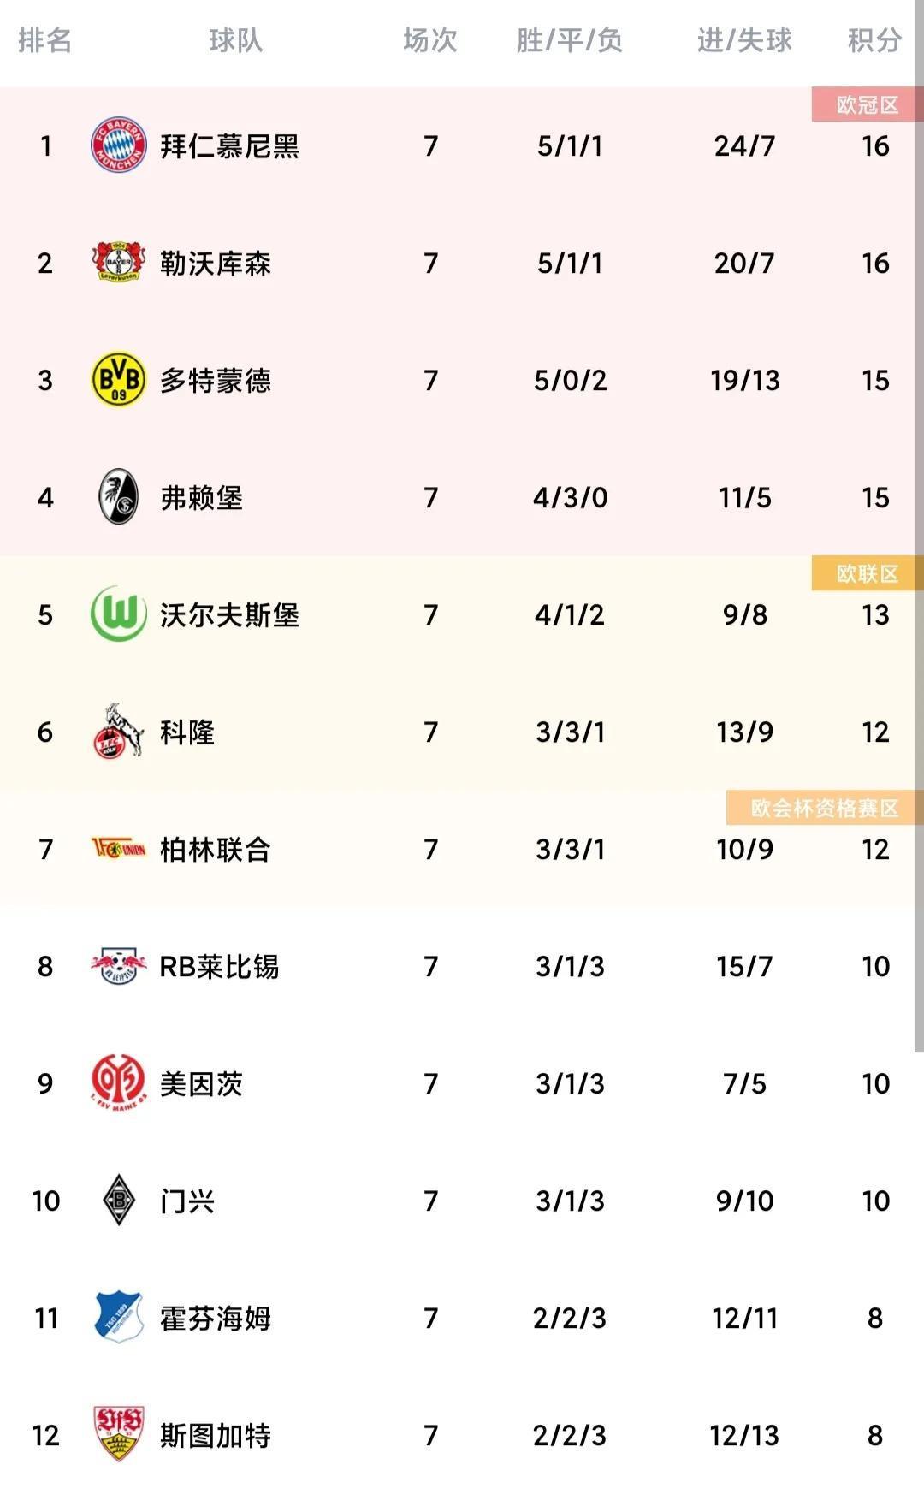
Task: Open team name 拜仁慕尼黑
Action: point(229,146)
